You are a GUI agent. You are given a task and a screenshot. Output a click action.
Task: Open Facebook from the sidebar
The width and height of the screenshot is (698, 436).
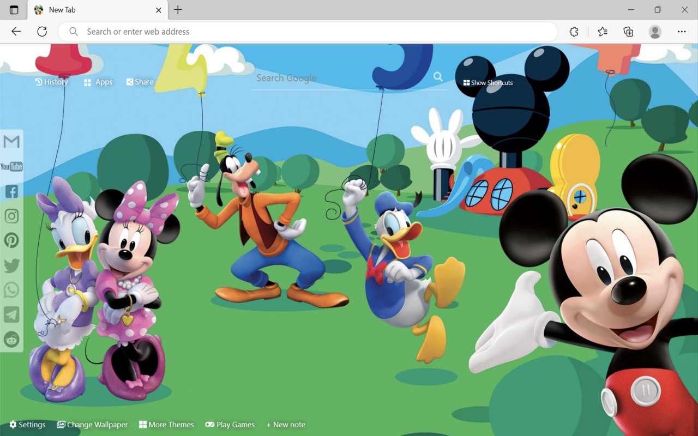click(11, 191)
